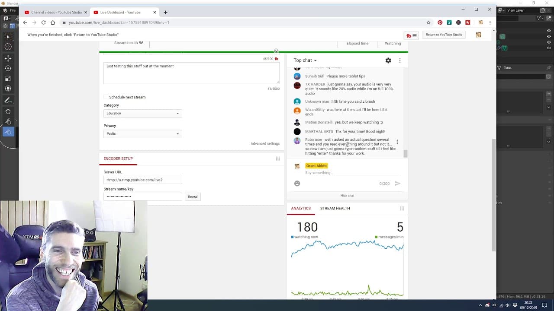The height and width of the screenshot is (311, 554).
Task: Select Blender's Cursor tool
Action: [x=8, y=47]
